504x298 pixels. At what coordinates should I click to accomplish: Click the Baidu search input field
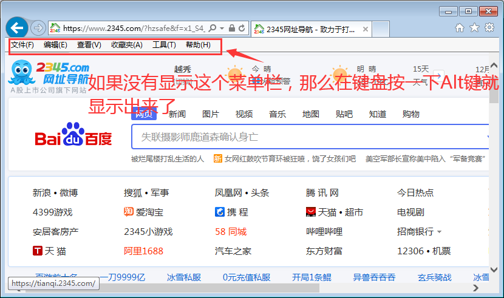(x=310, y=137)
